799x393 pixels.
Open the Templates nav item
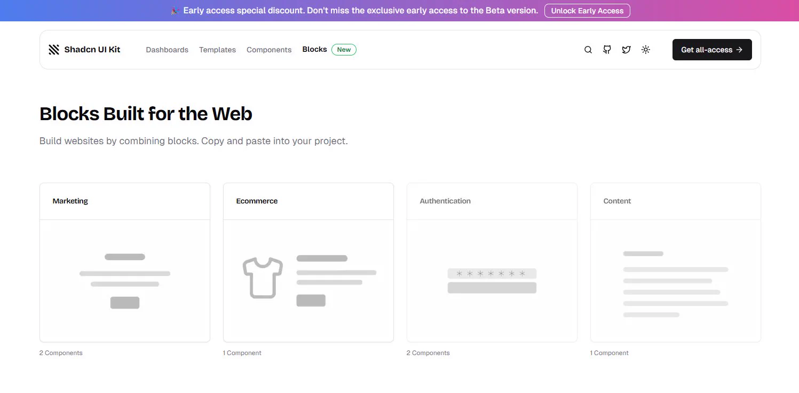click(x=217, y=50)
